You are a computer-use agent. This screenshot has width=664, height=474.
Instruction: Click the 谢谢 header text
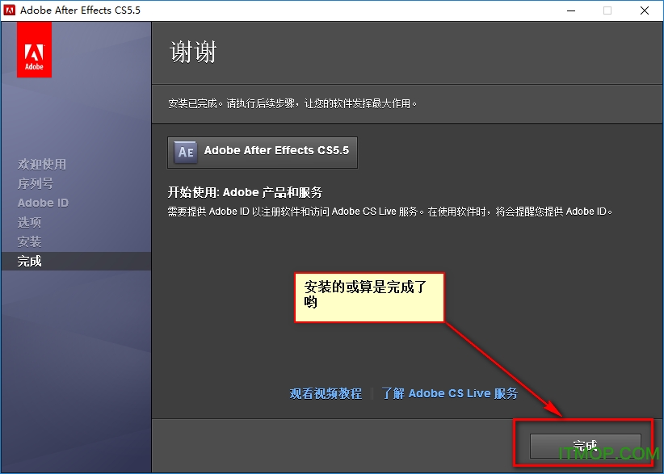[191, 50]
